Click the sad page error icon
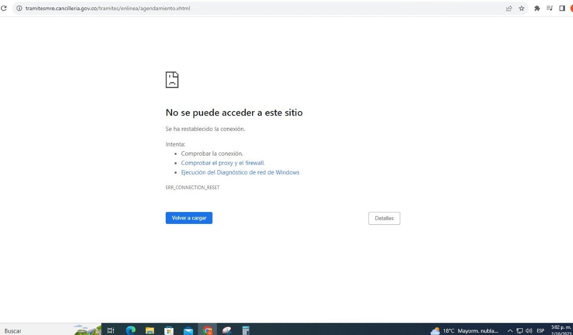This screenshot has width=573, height=335. (x=172, y=79)
